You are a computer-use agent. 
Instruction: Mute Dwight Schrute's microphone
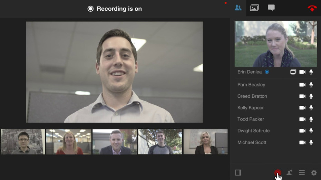click(x=311, y=131)
